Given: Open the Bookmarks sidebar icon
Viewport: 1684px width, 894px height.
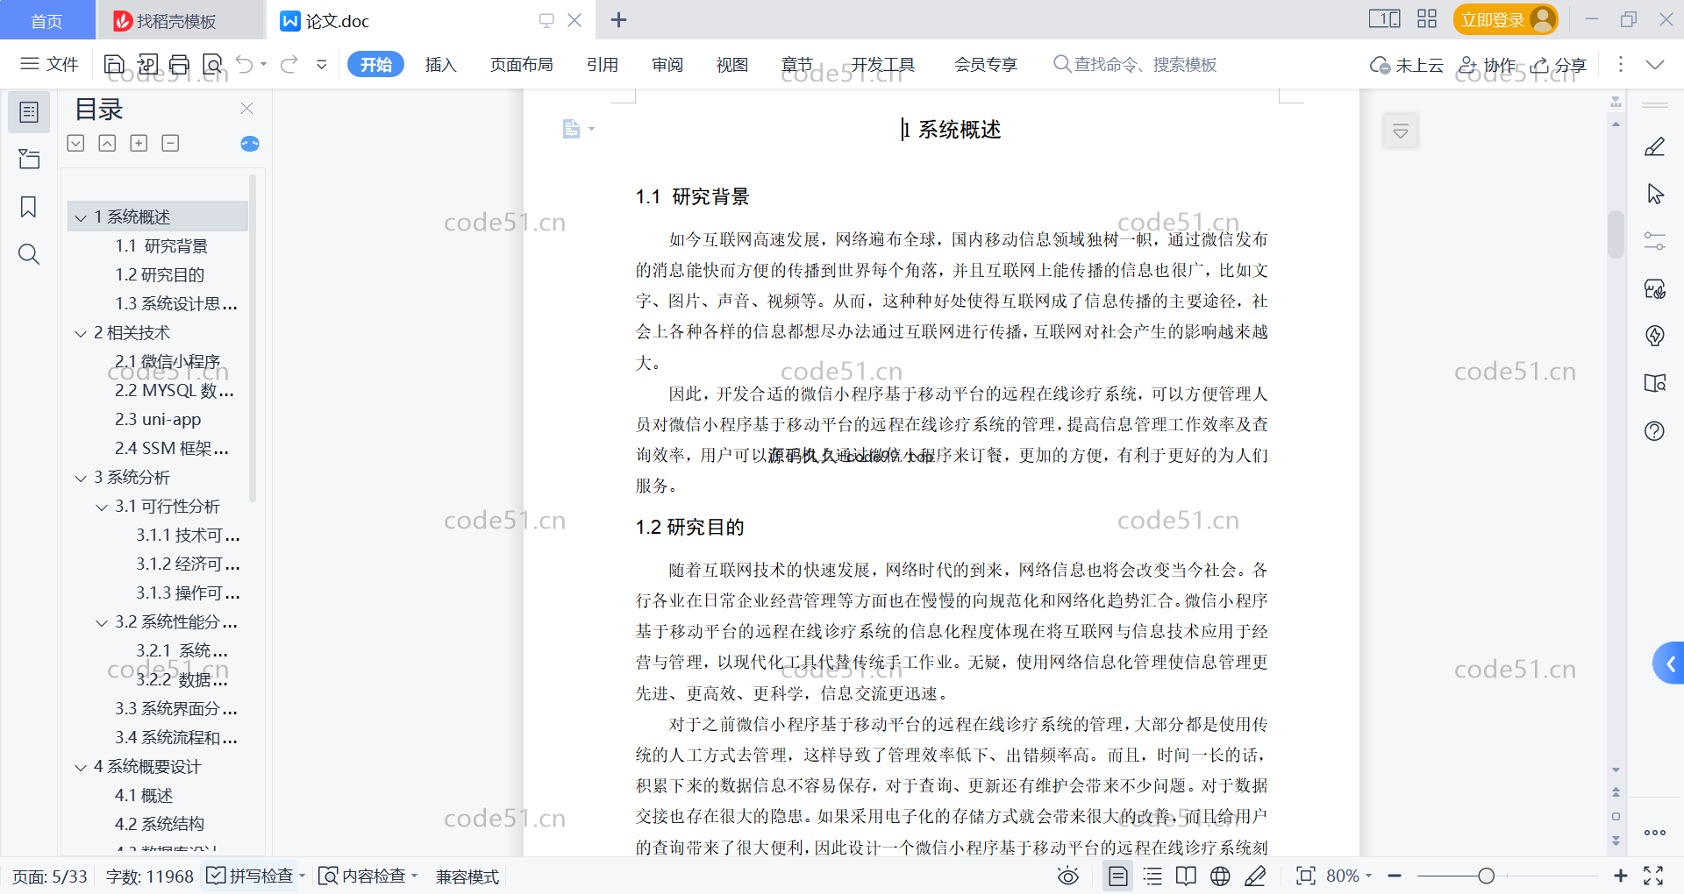Looking at the screenshot, I should click(x=29, y=207).
